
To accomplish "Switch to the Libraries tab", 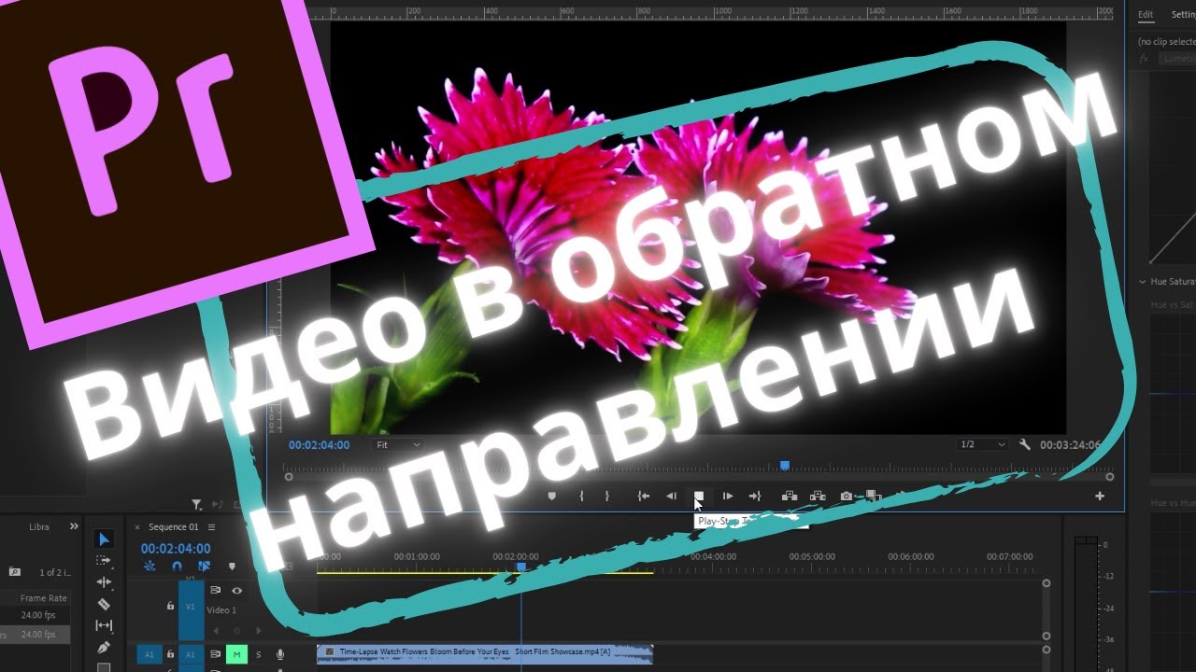I will (39, 526).
